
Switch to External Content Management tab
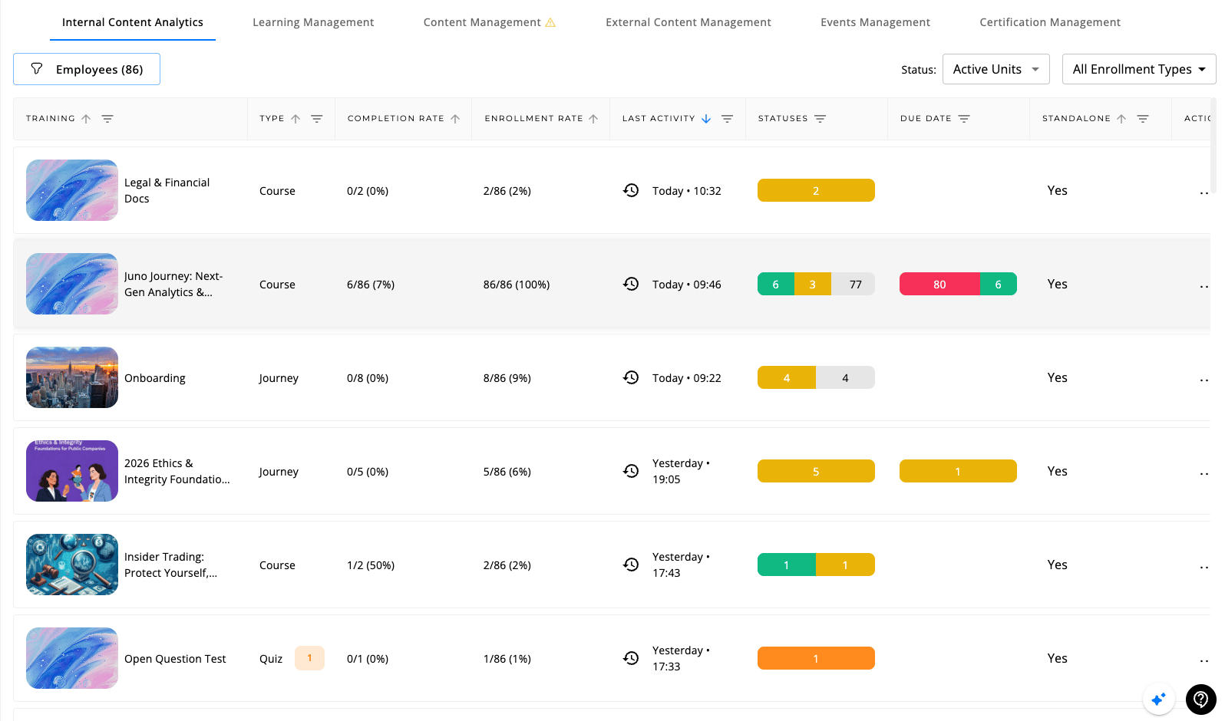click(x=688, y=22)
